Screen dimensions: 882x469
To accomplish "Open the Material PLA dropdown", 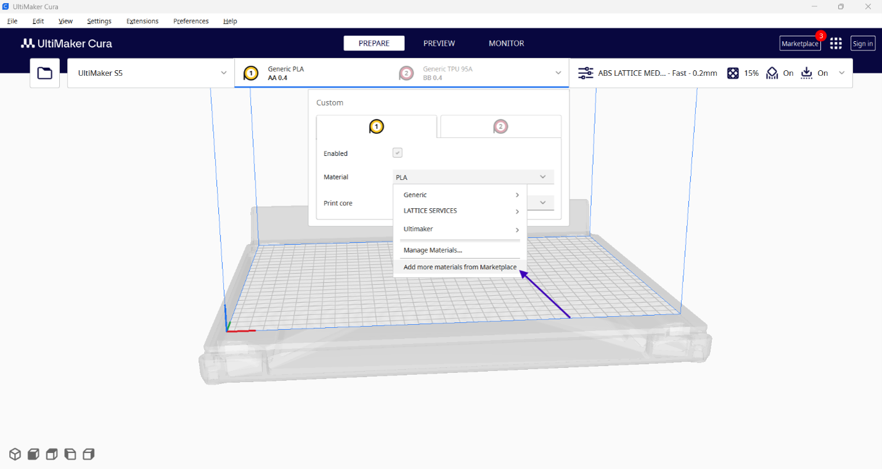I will pyautogui.click(x=473, y=177).
